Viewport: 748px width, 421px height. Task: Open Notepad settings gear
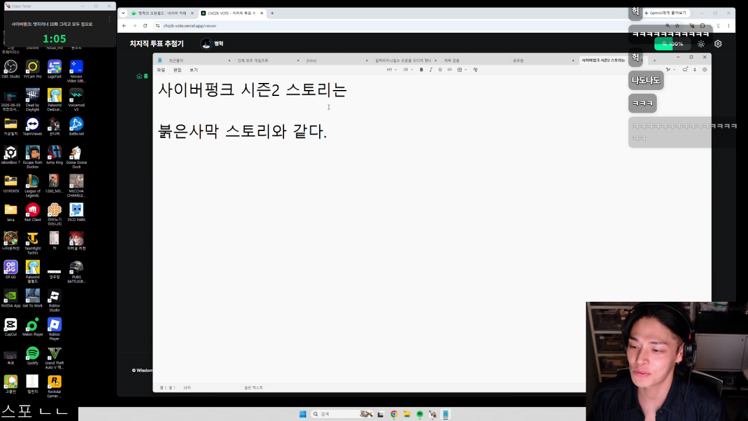705,70
